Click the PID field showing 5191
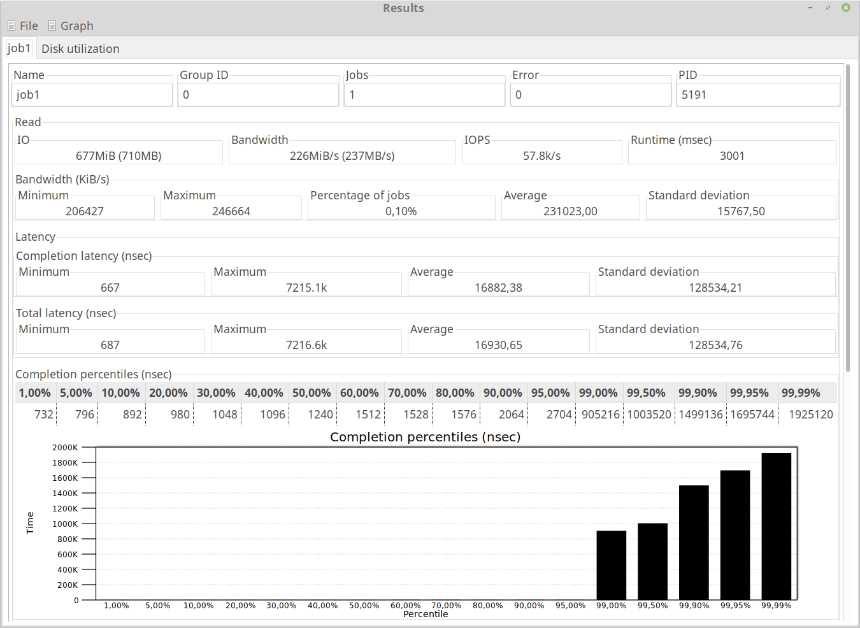 coord(757,95)
